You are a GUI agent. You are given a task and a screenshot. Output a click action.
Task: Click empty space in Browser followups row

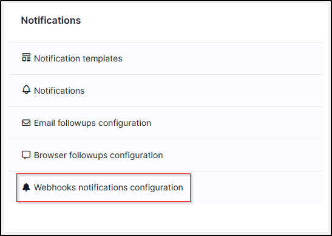click(x=243, y=155)
